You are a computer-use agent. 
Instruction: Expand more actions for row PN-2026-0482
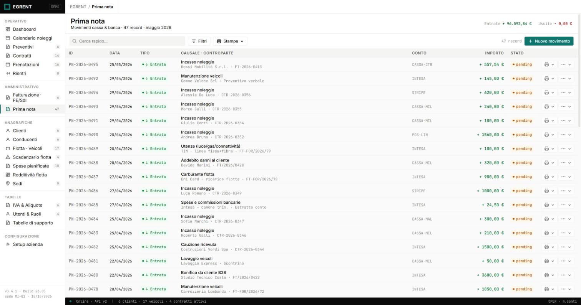[566, 247]
